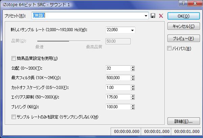Image resolution: width=203 pixels, height=138 pixels.
Task: Decrease 勾配 value with down arrow
Action: pyautogui.click(x=133, y=70)
